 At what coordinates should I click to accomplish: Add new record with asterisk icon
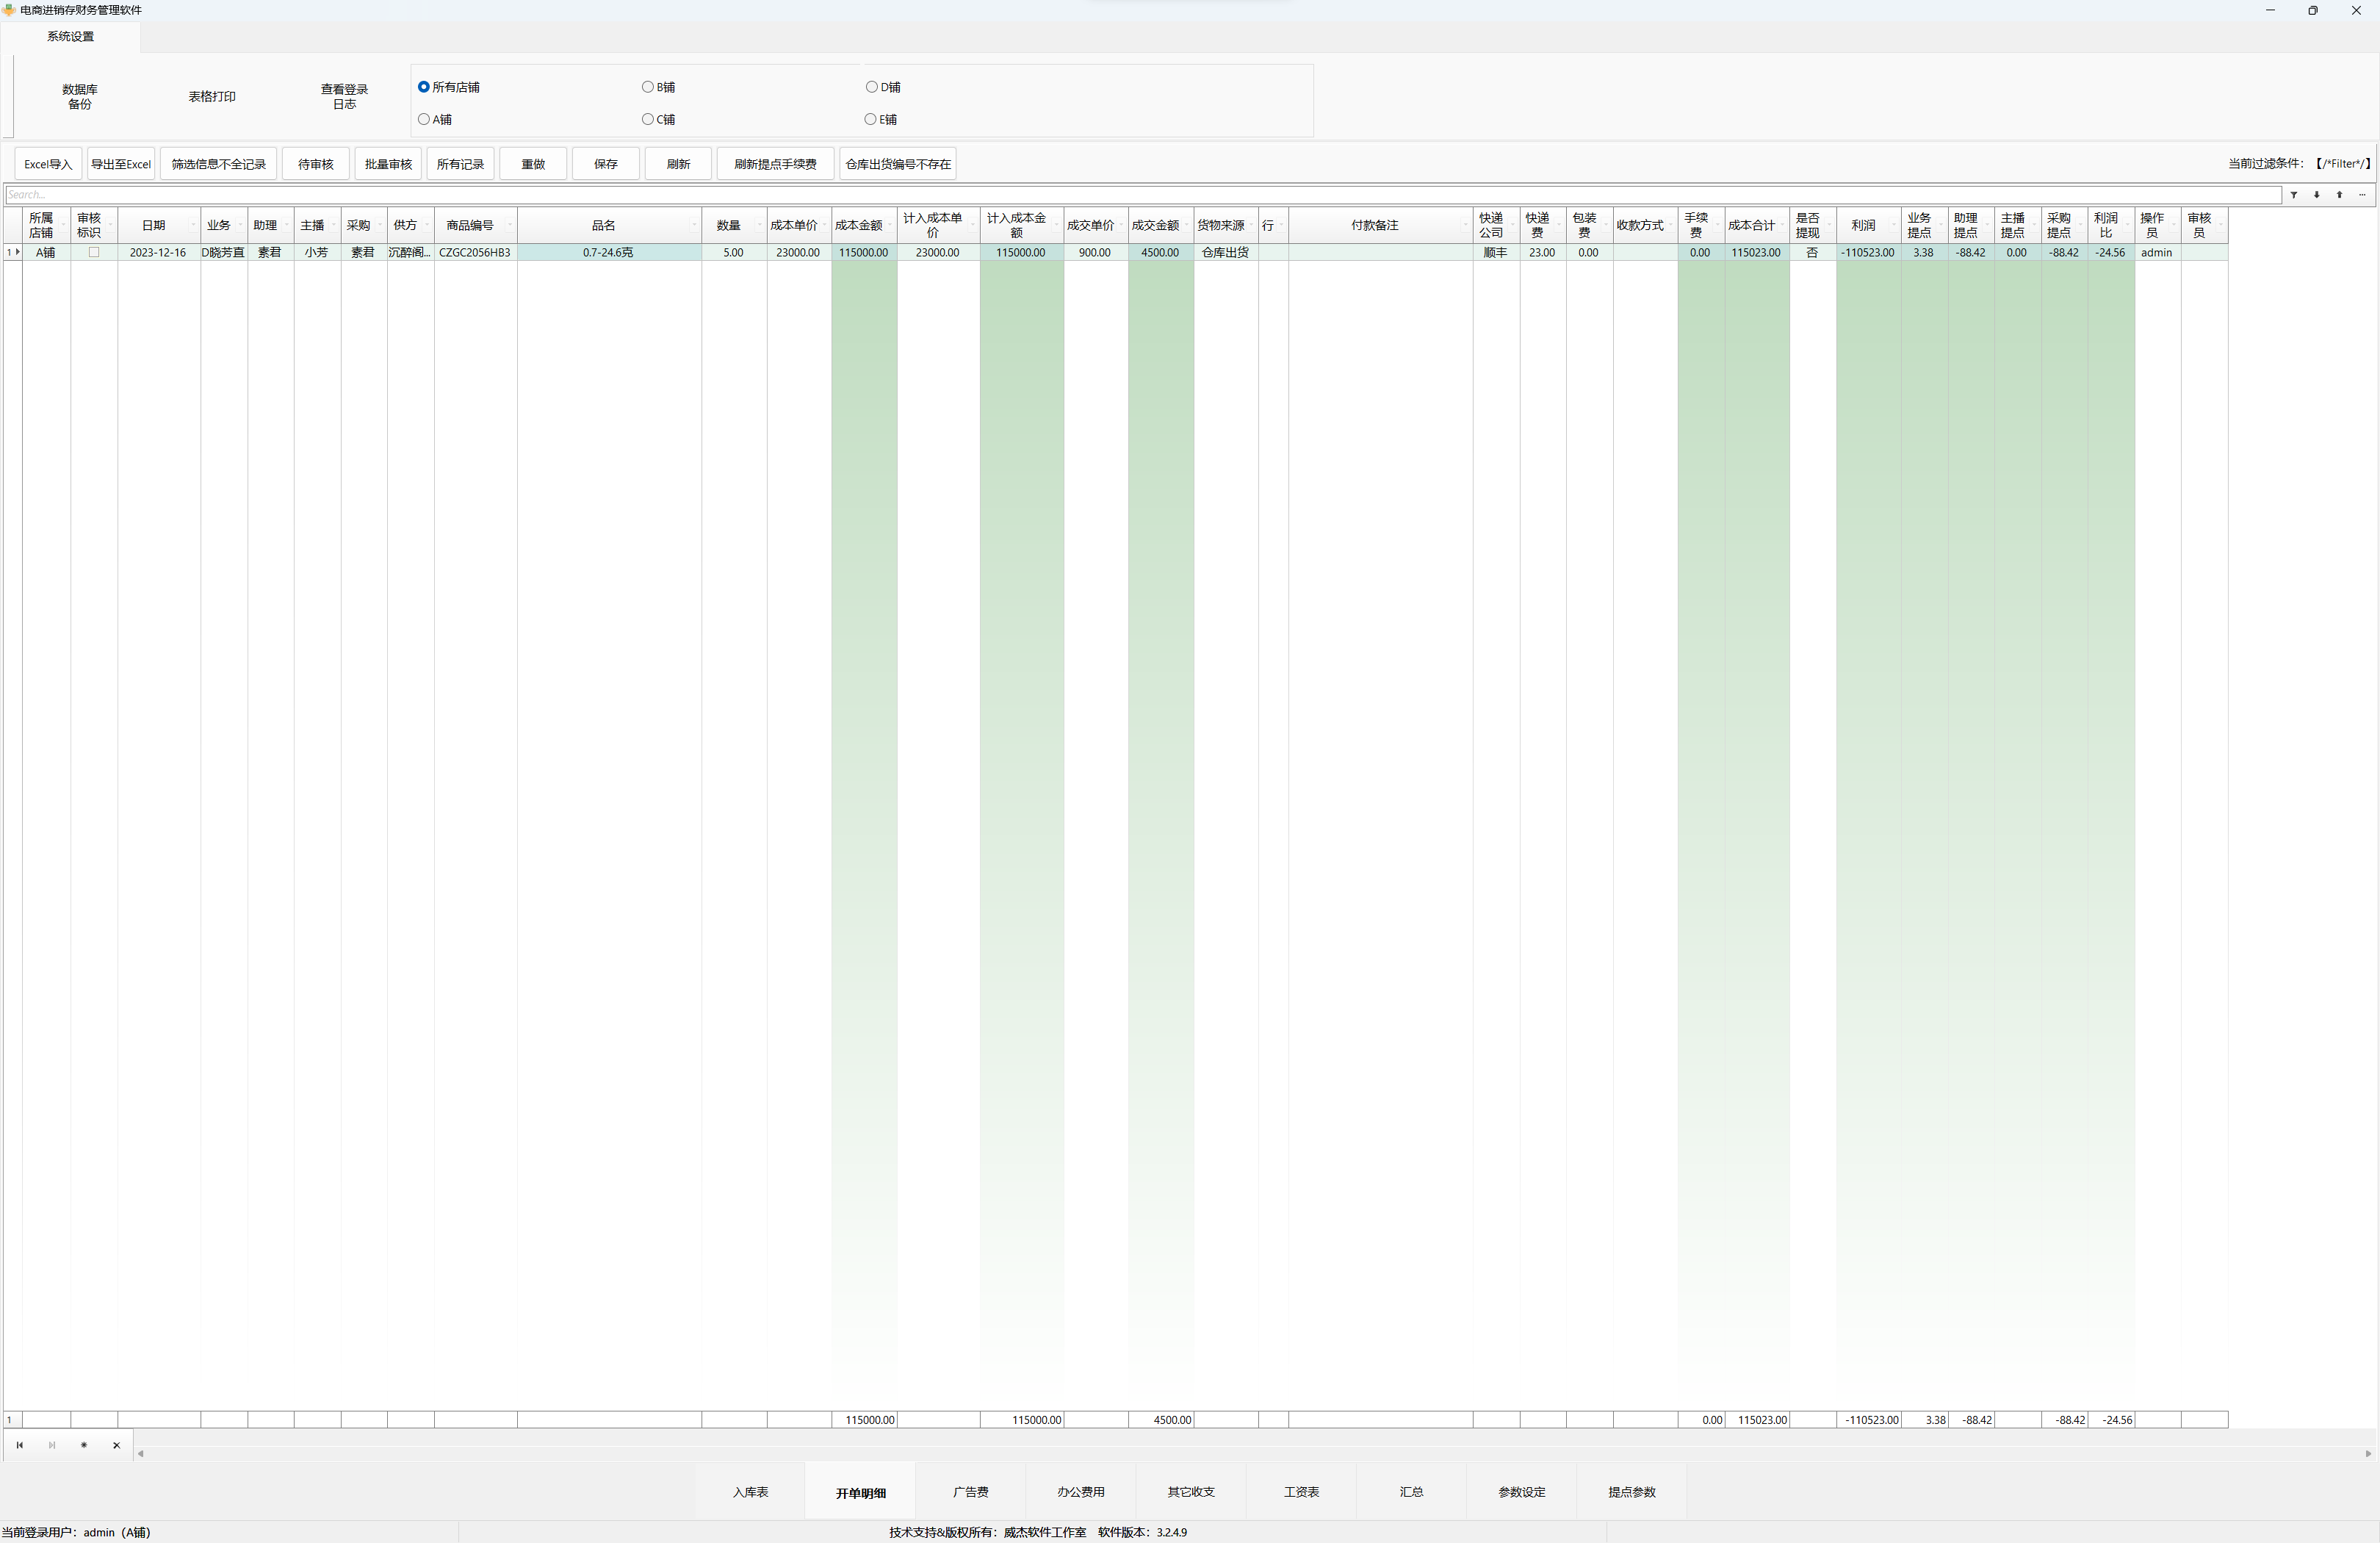[x=84, y=1445]
